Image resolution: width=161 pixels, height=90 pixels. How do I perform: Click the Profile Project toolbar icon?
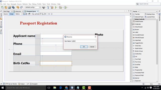coord(65,7)
